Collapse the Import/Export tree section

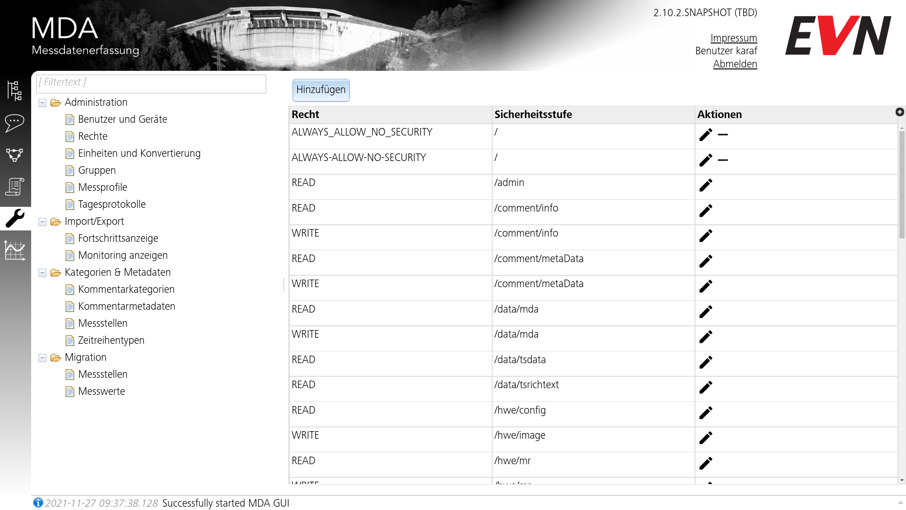click(x=43, y=221)
